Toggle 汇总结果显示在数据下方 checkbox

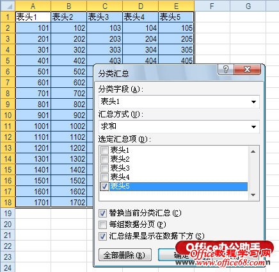click(102, 236)
